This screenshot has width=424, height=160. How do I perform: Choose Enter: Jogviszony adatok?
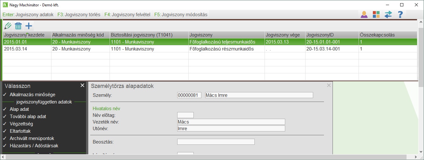coord(28,15)
